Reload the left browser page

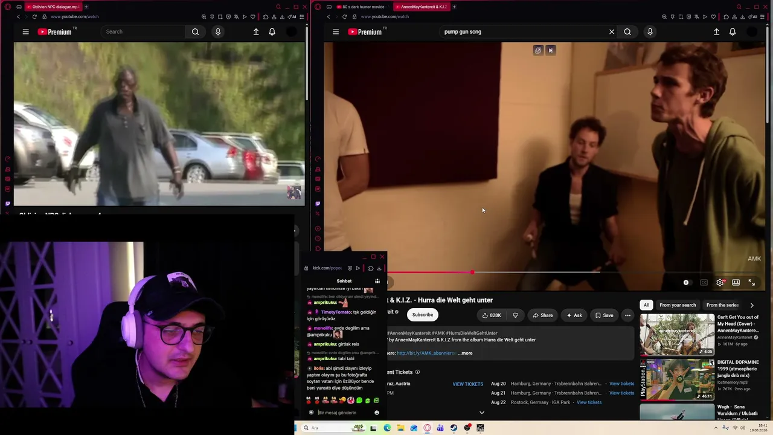(x=34, y=17)
